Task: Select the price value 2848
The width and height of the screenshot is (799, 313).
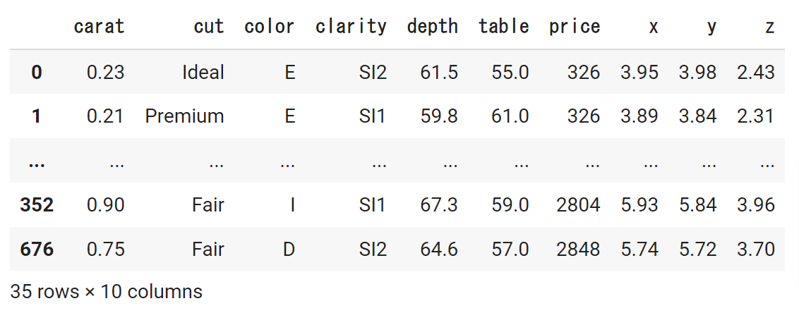Action: coord(577,249)
